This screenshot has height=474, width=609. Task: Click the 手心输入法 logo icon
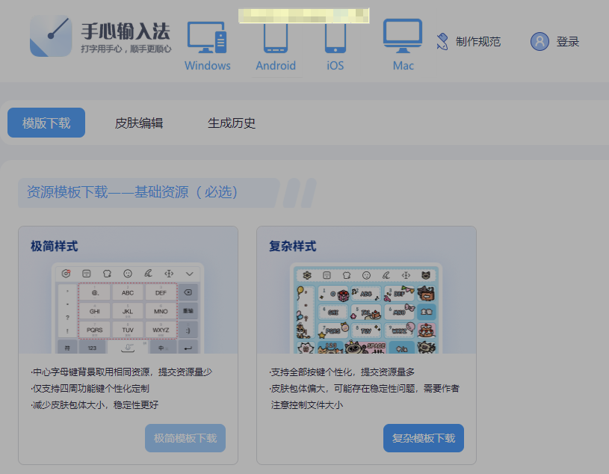tap(51, 36)
